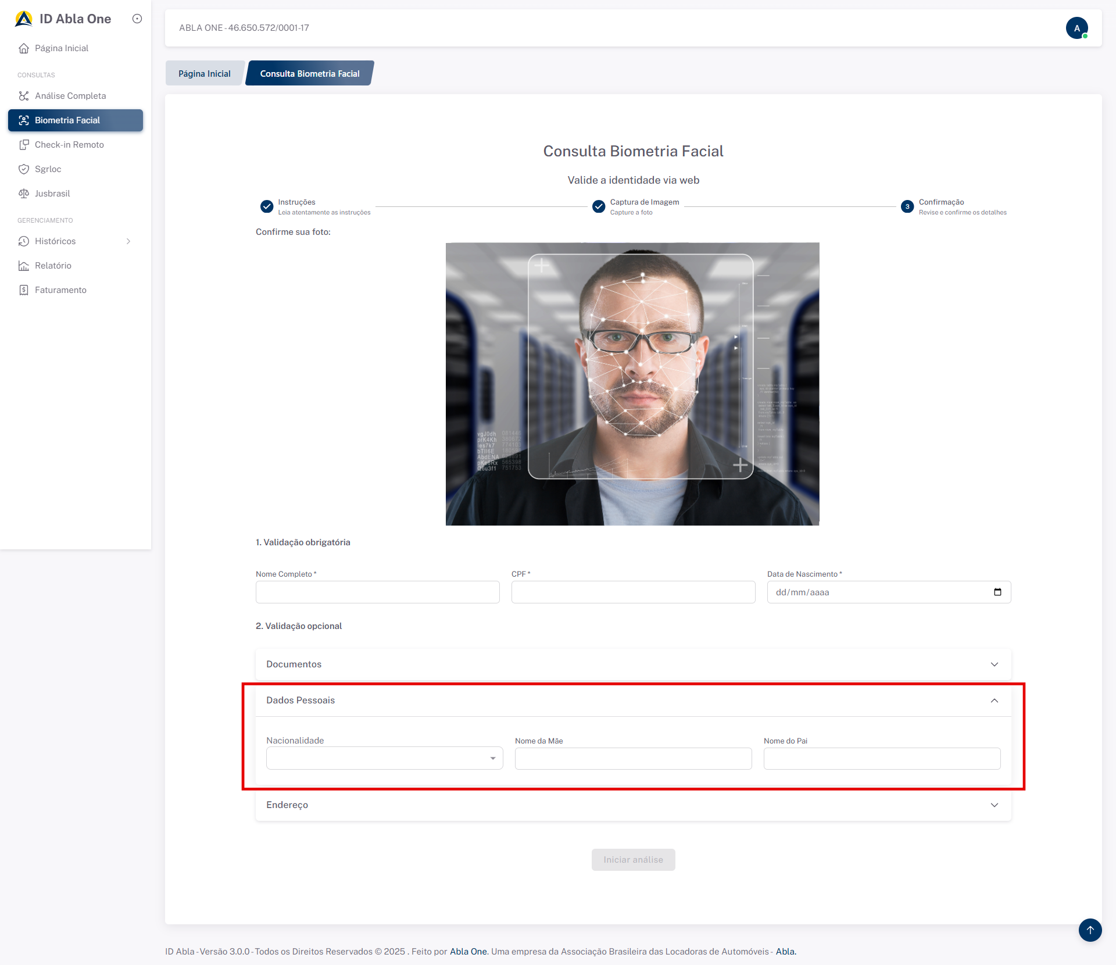
Task: Open Jusbrasil scales menu item
Action: (x=52, y=194)
